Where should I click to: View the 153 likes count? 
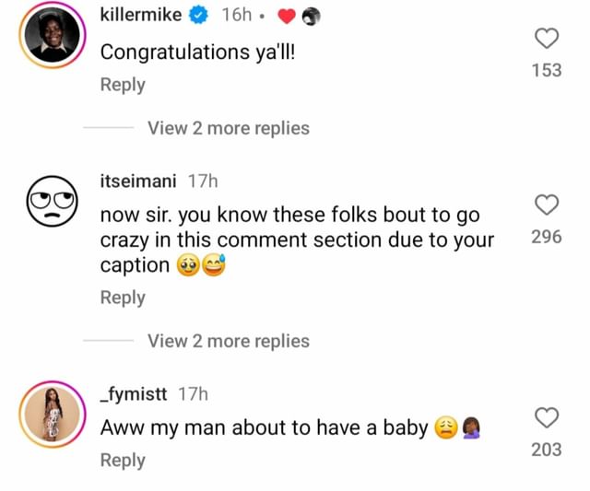pyautogui.click(x=547, y=70)
